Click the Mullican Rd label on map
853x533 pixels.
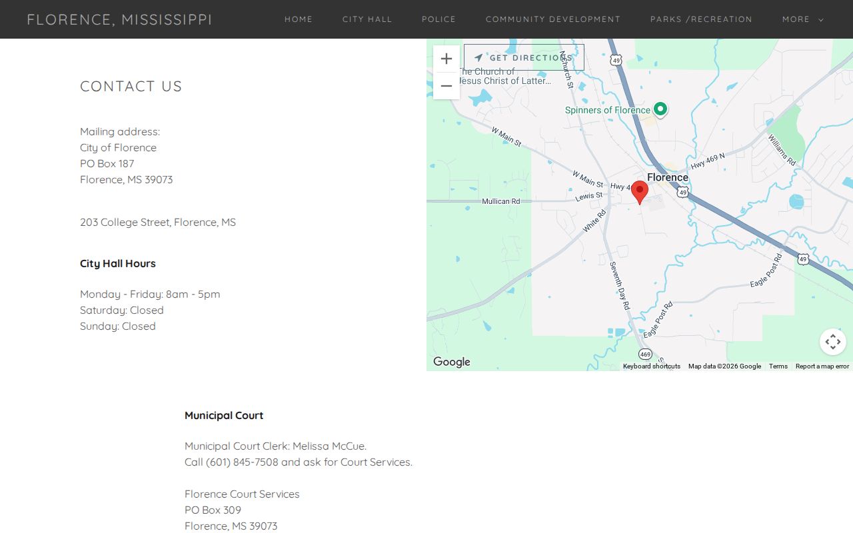click(501, 201)
